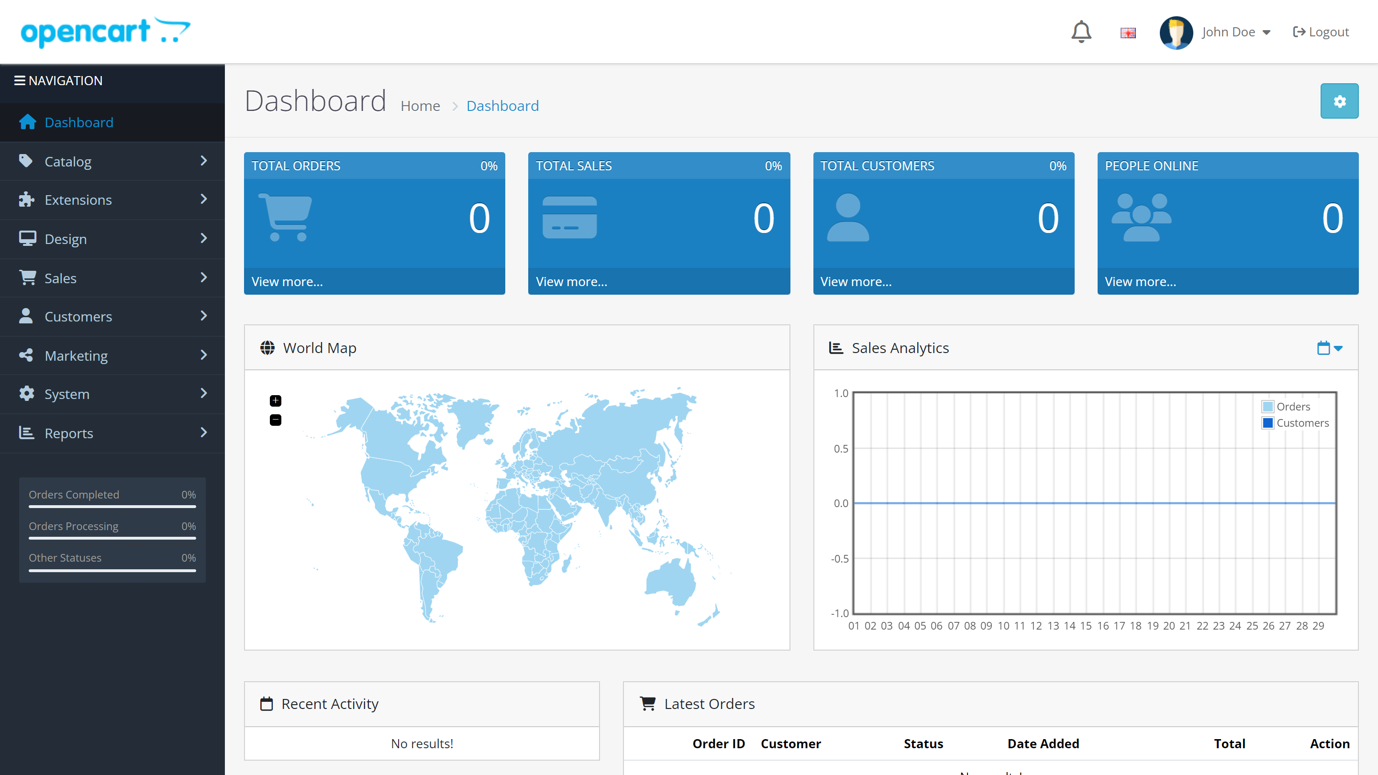The height and width of the screenshot is (775, 1378).
Task: Click the dashboard settings gear button
Action: click(x=1339, y=101)
